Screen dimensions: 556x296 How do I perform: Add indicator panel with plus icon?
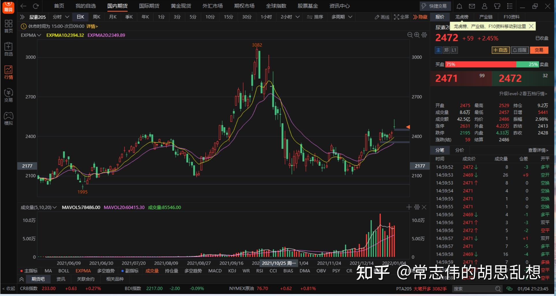(x=409, y=207)
